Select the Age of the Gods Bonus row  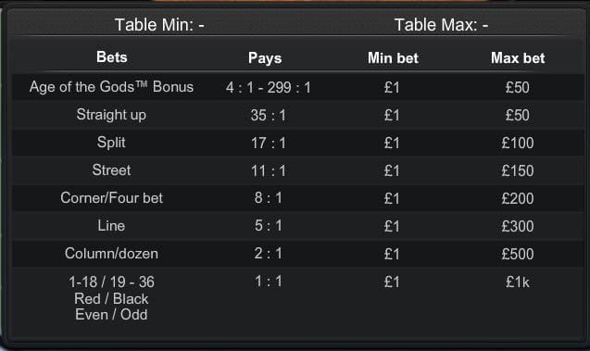coord(298,87)
